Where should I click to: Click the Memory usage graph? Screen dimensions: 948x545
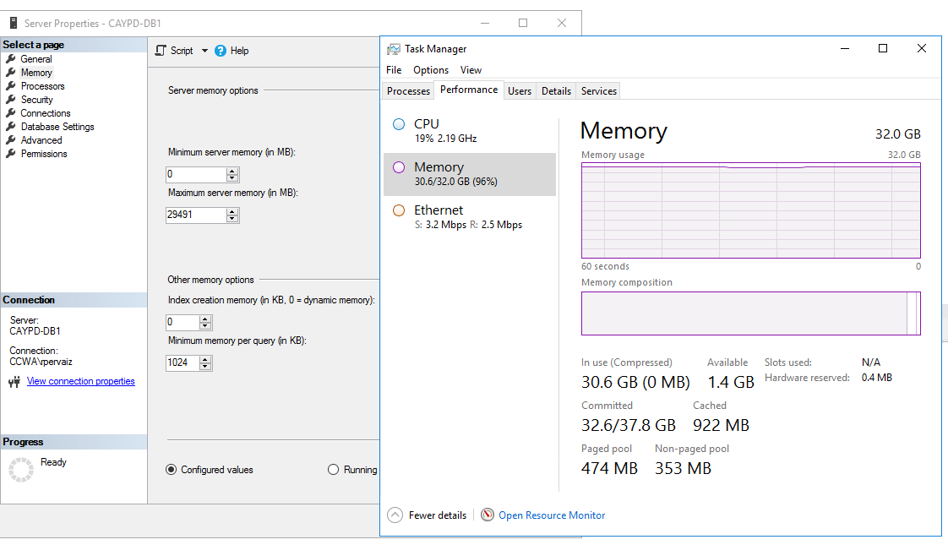click(x=751, y=210)
